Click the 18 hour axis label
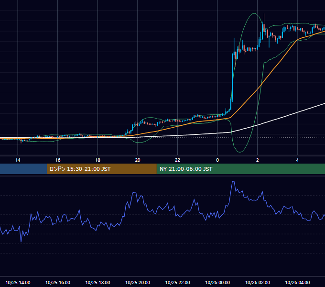The image size is (325, 287). click(97, 160)
